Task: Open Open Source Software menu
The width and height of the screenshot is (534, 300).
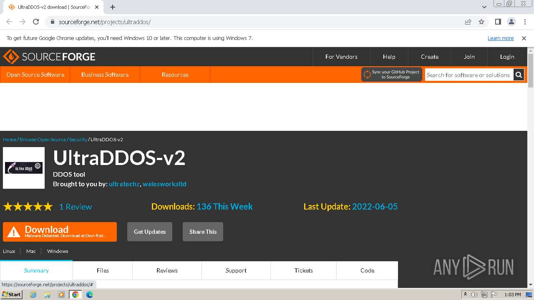Action: click(x=35, y=75)
